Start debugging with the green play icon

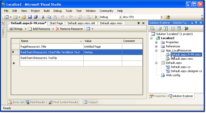(x=96, y=17)
